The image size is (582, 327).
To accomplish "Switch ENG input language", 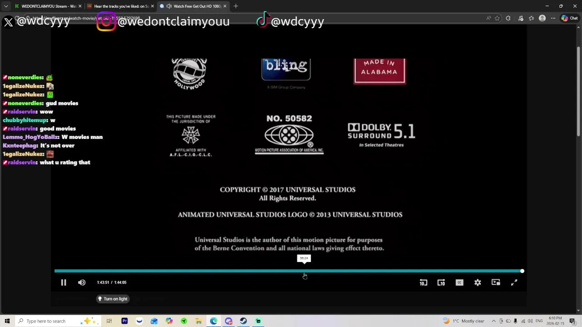I will pos(539,321).
